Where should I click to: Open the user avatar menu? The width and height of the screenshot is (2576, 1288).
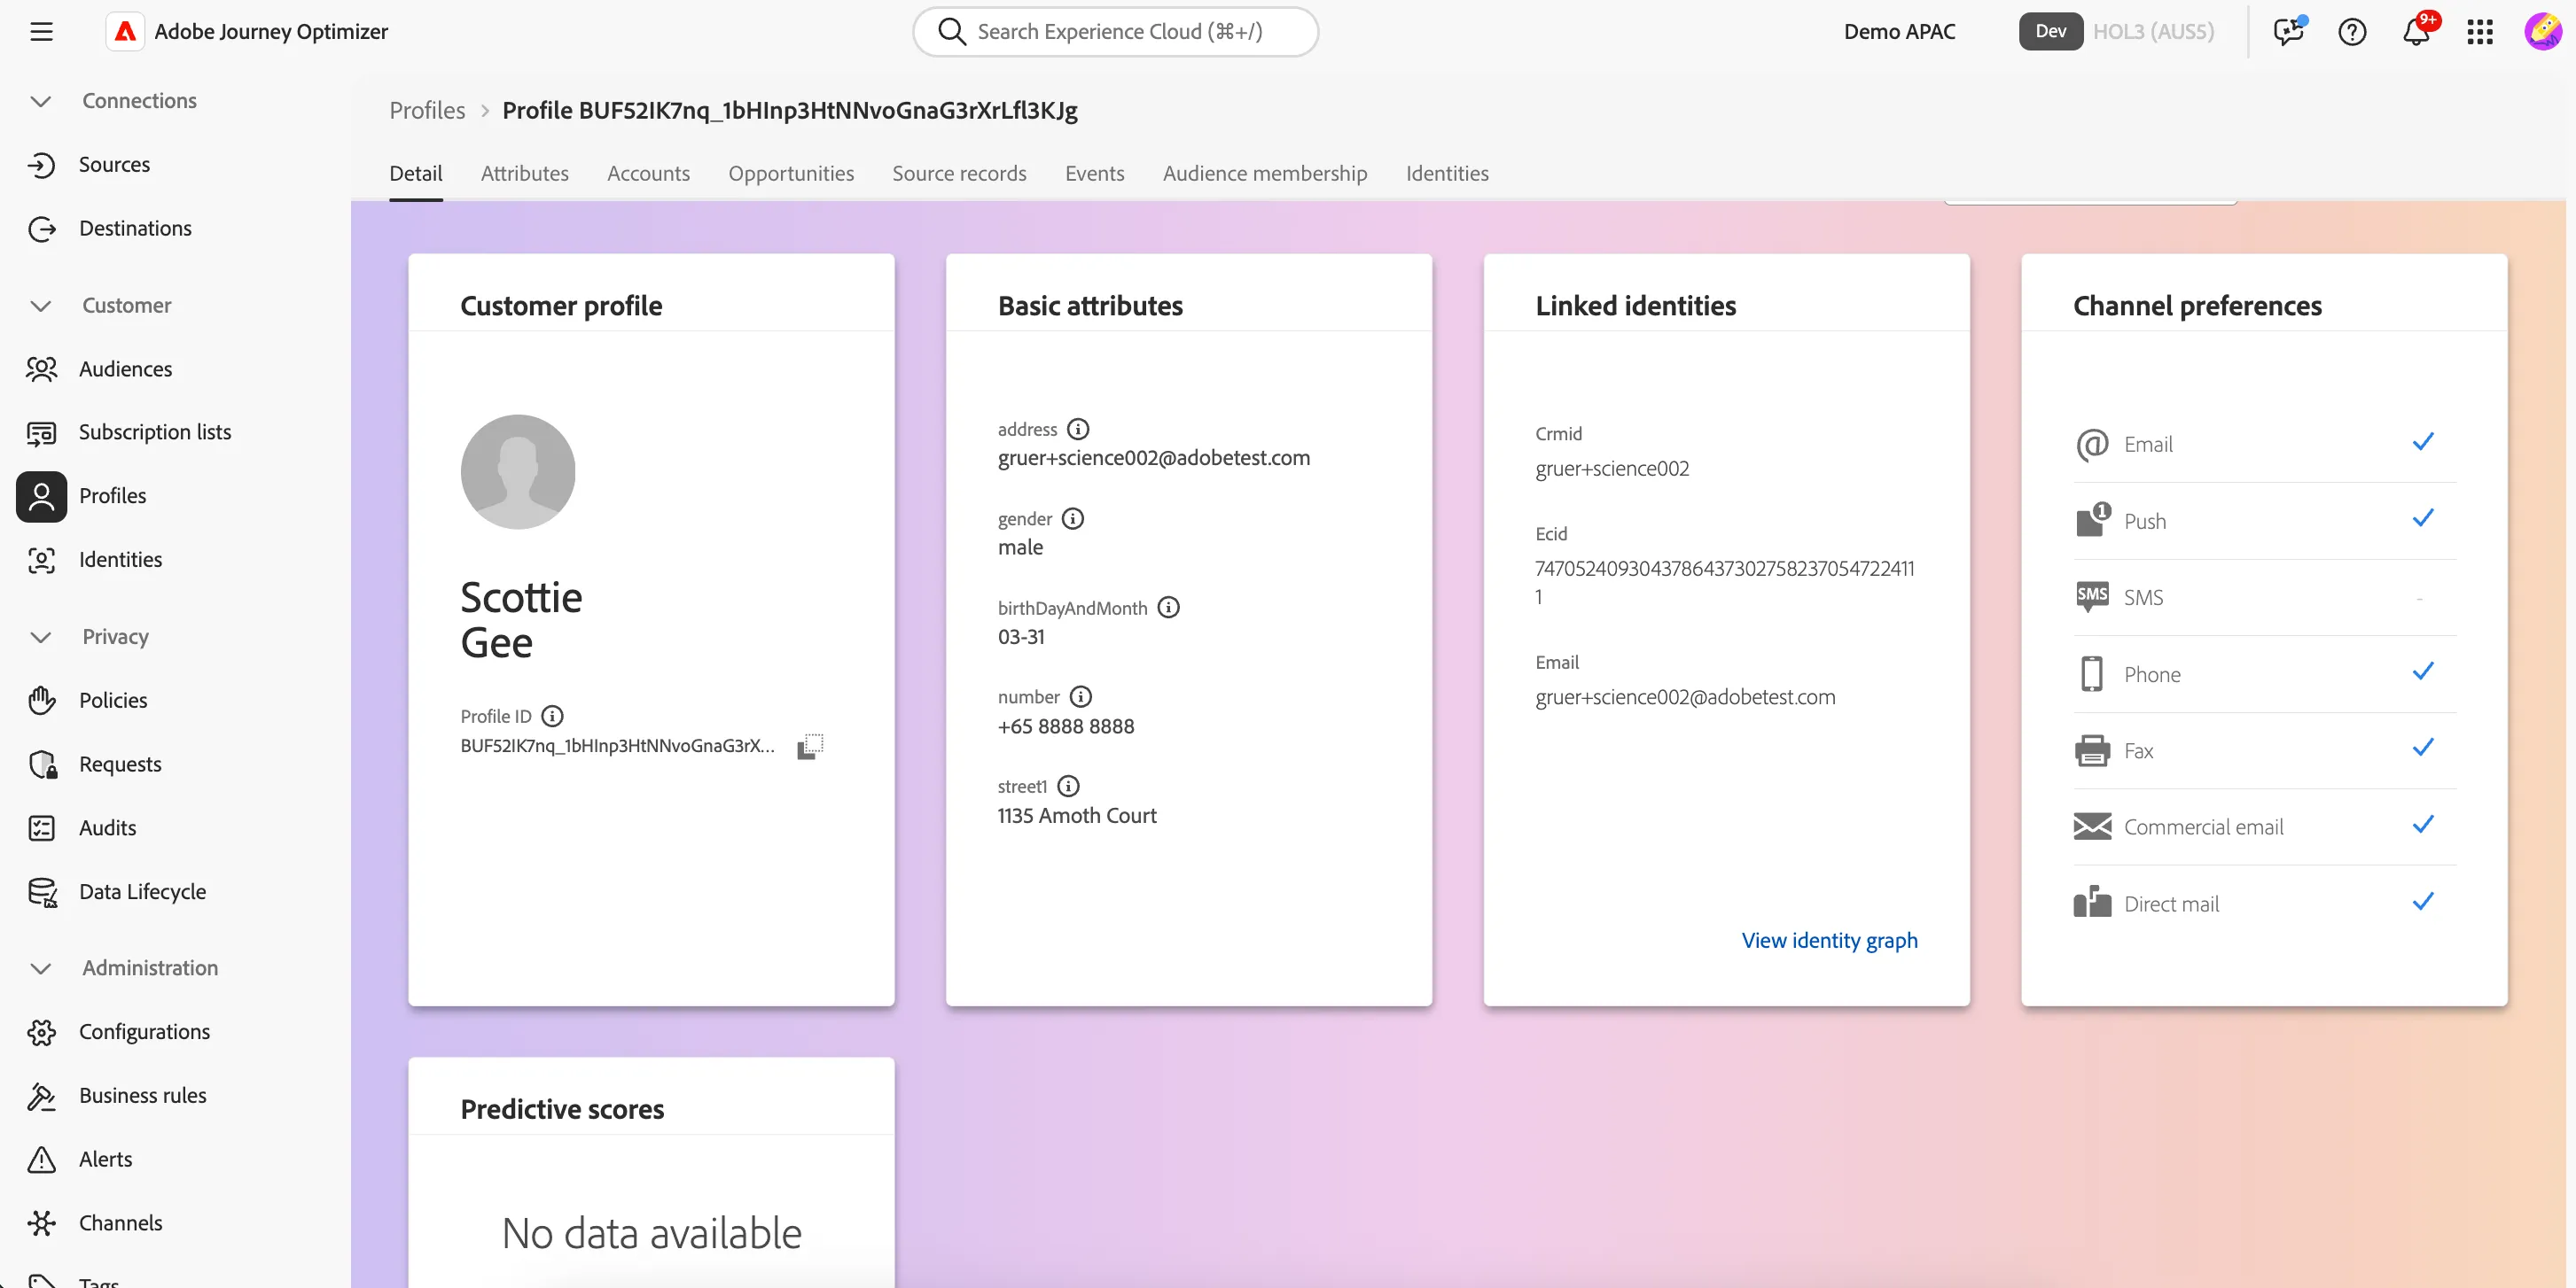point(2542,31)
